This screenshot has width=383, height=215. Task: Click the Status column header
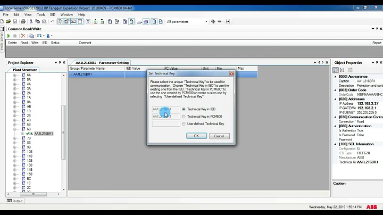coord(55,43)
